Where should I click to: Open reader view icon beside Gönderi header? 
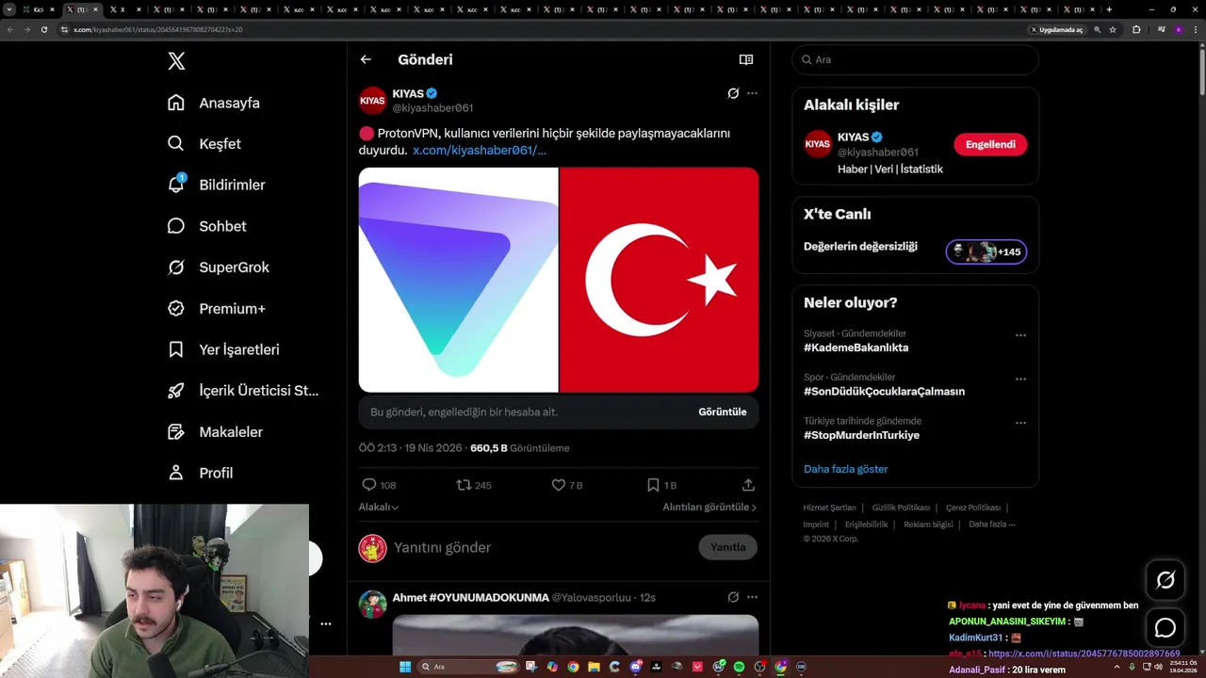[746, 59]
